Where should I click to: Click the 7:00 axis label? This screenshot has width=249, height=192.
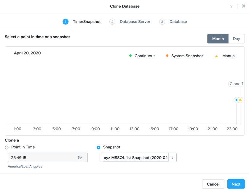click(76, 129)
